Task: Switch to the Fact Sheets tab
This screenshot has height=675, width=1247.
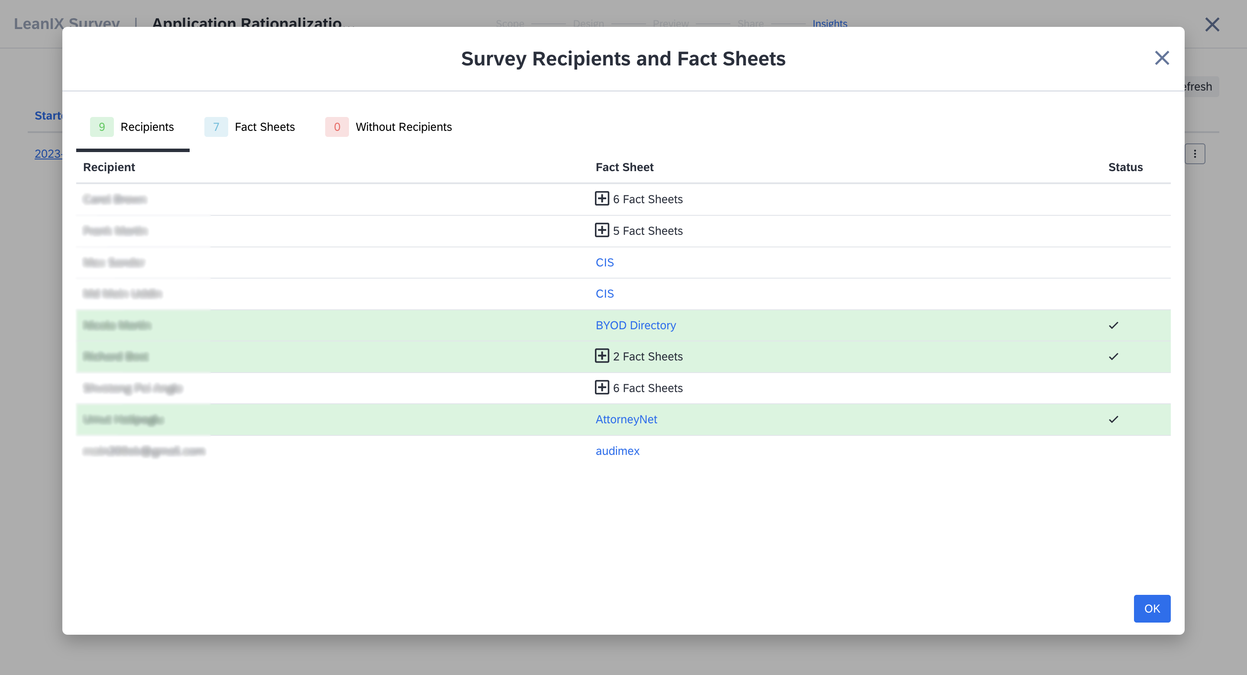Action: [264, 127]
